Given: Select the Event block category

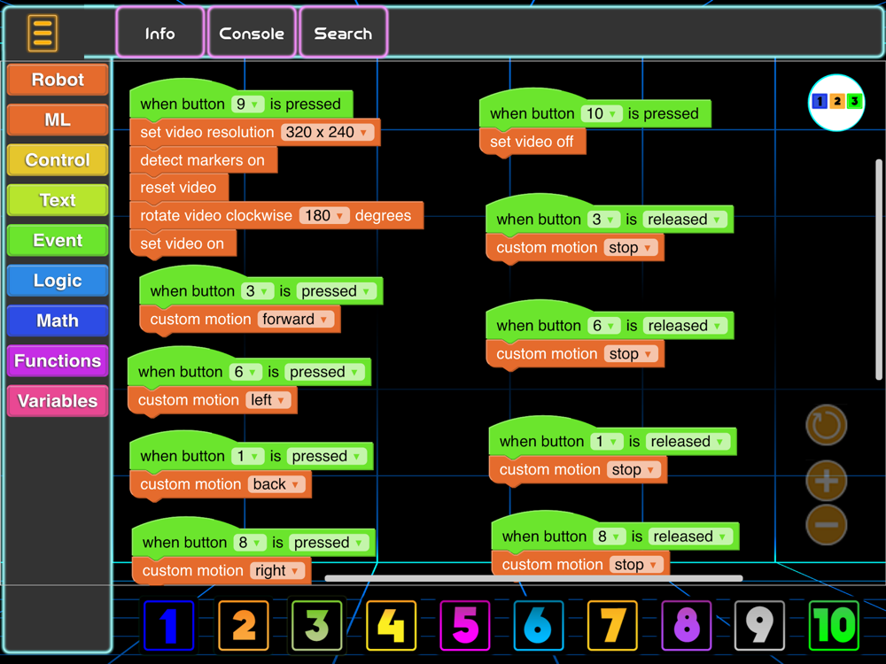Looking at the screenshot, I should (58, 240).
